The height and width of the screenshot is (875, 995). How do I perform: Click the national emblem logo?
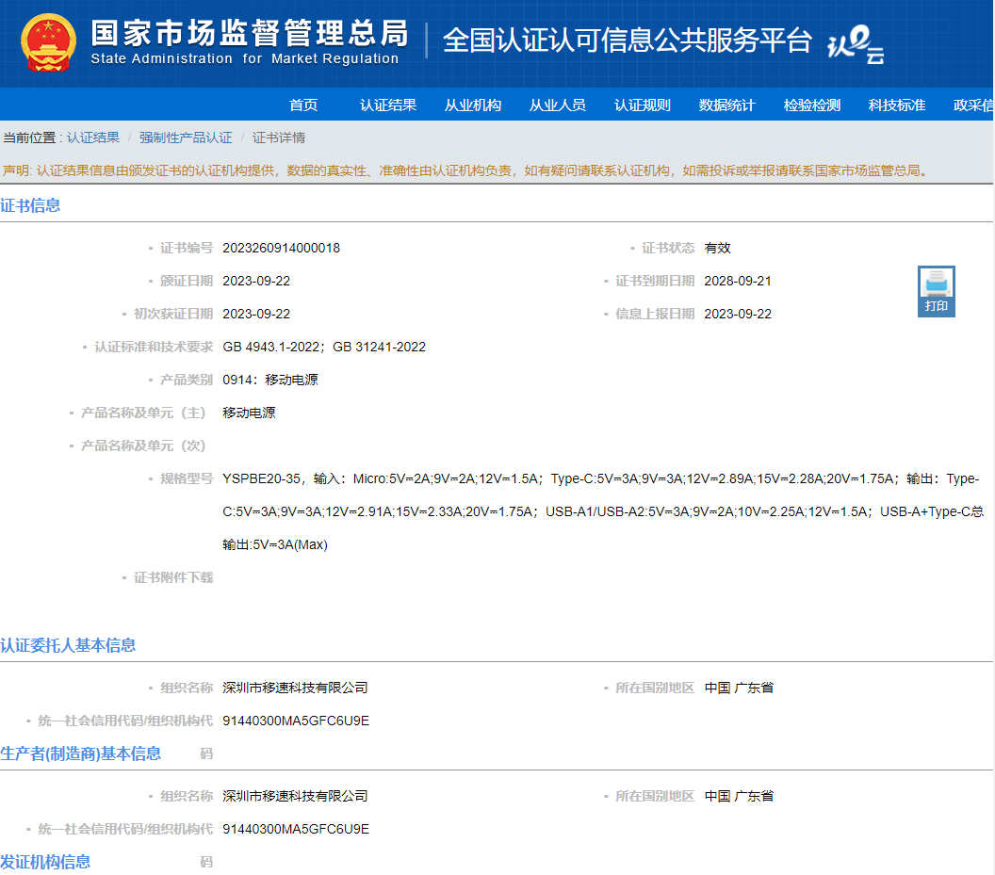48,42
